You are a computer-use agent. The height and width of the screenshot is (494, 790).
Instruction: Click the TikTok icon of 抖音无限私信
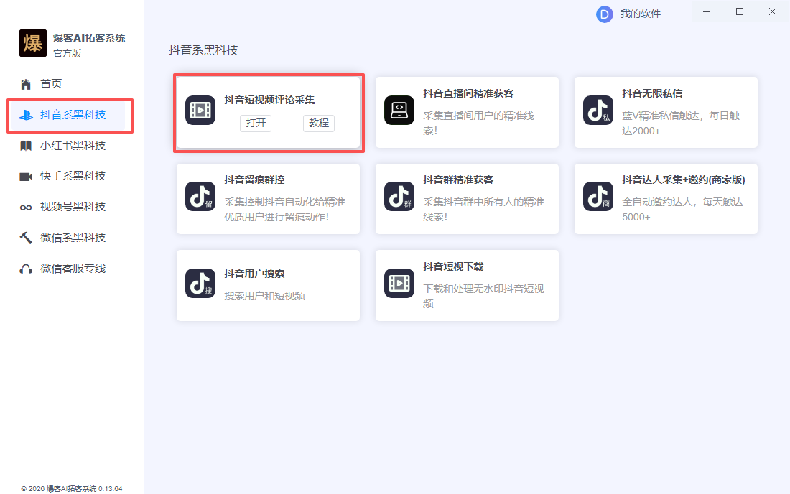pyautogui.click(x=598, y=110)
